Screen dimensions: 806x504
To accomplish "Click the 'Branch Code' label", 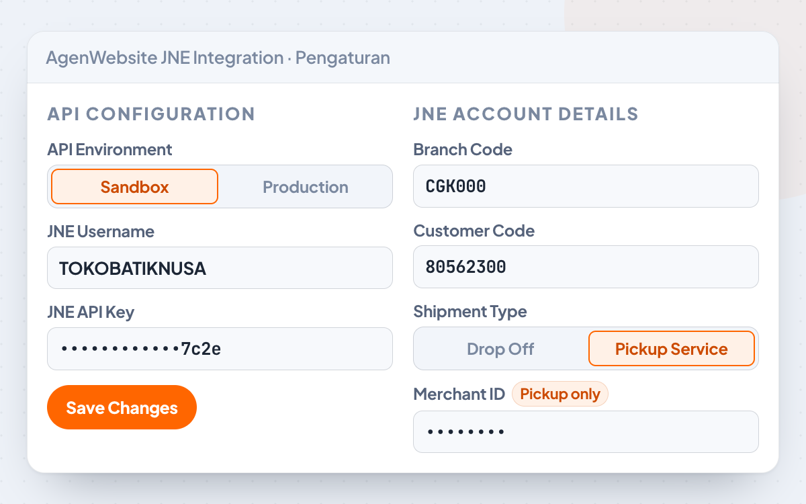I will click(463, 149).
